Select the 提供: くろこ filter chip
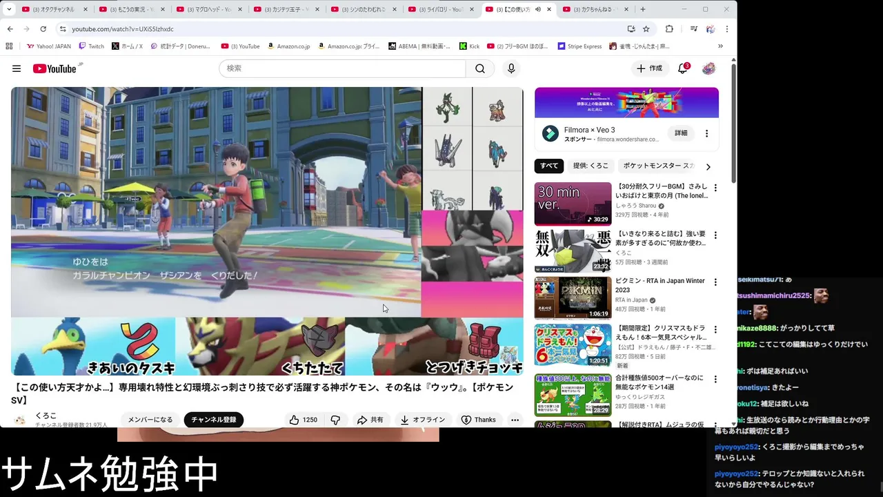 pyautogui.click(x=591, y=166)
